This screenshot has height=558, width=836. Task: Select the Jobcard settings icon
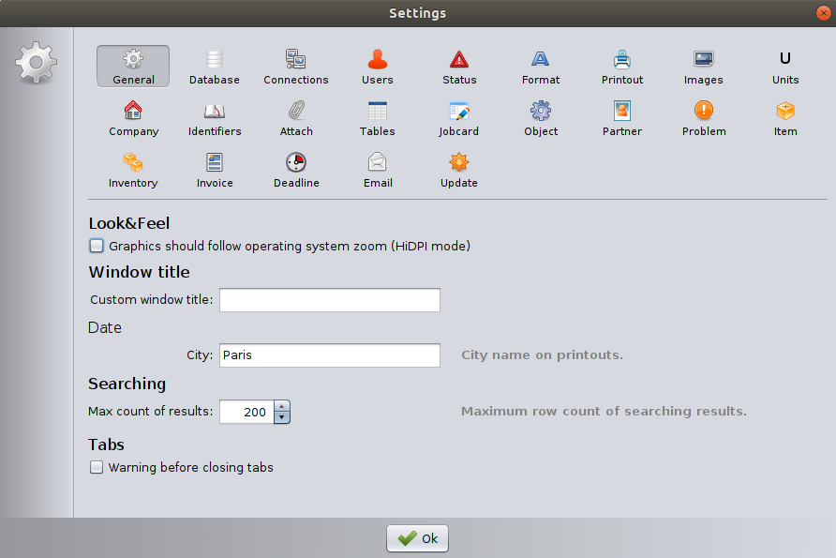point(458,118)
